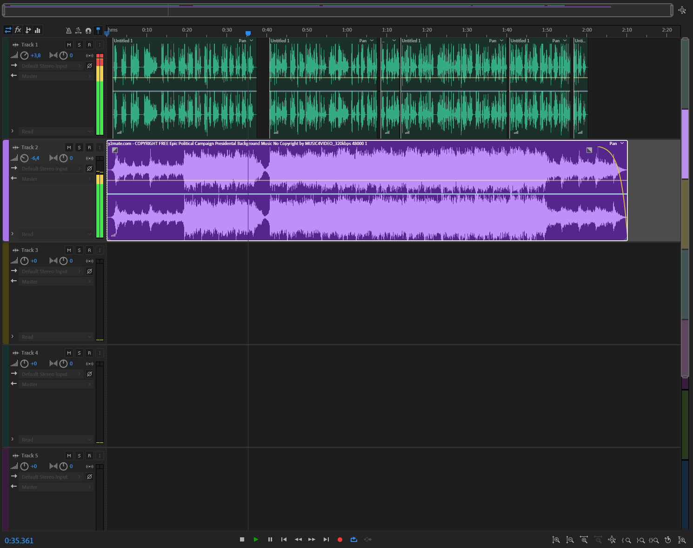
Task: Open Track 2 Master output dropdown
Action: [x=56, y=179]
